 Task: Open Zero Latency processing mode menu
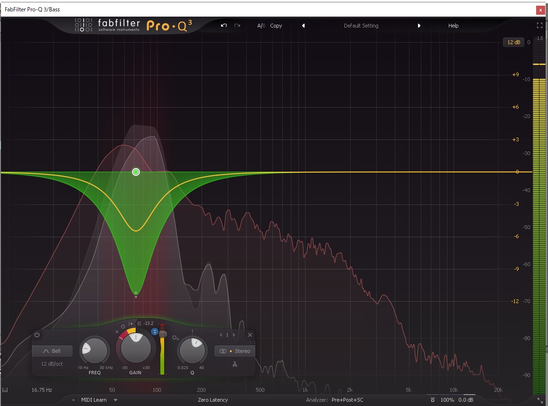213,400
